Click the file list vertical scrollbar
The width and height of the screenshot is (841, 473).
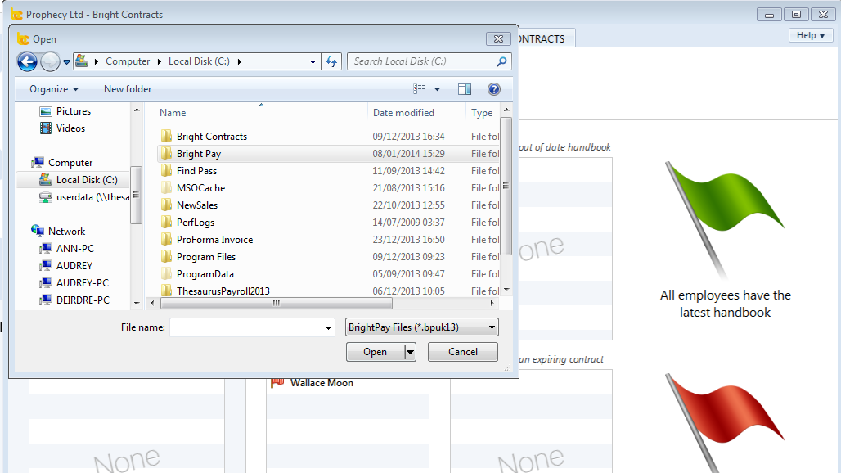pos(506,186)
